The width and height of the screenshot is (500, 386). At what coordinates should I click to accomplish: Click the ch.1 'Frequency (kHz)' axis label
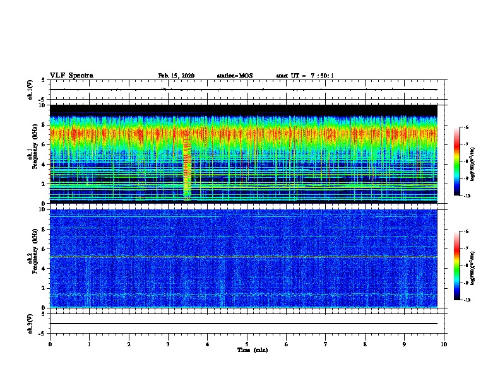tap(35, 147)
